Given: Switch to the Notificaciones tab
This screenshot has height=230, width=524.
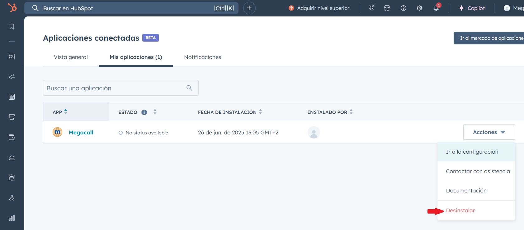Looking at the screenshot, I should (x=202, y=57).
